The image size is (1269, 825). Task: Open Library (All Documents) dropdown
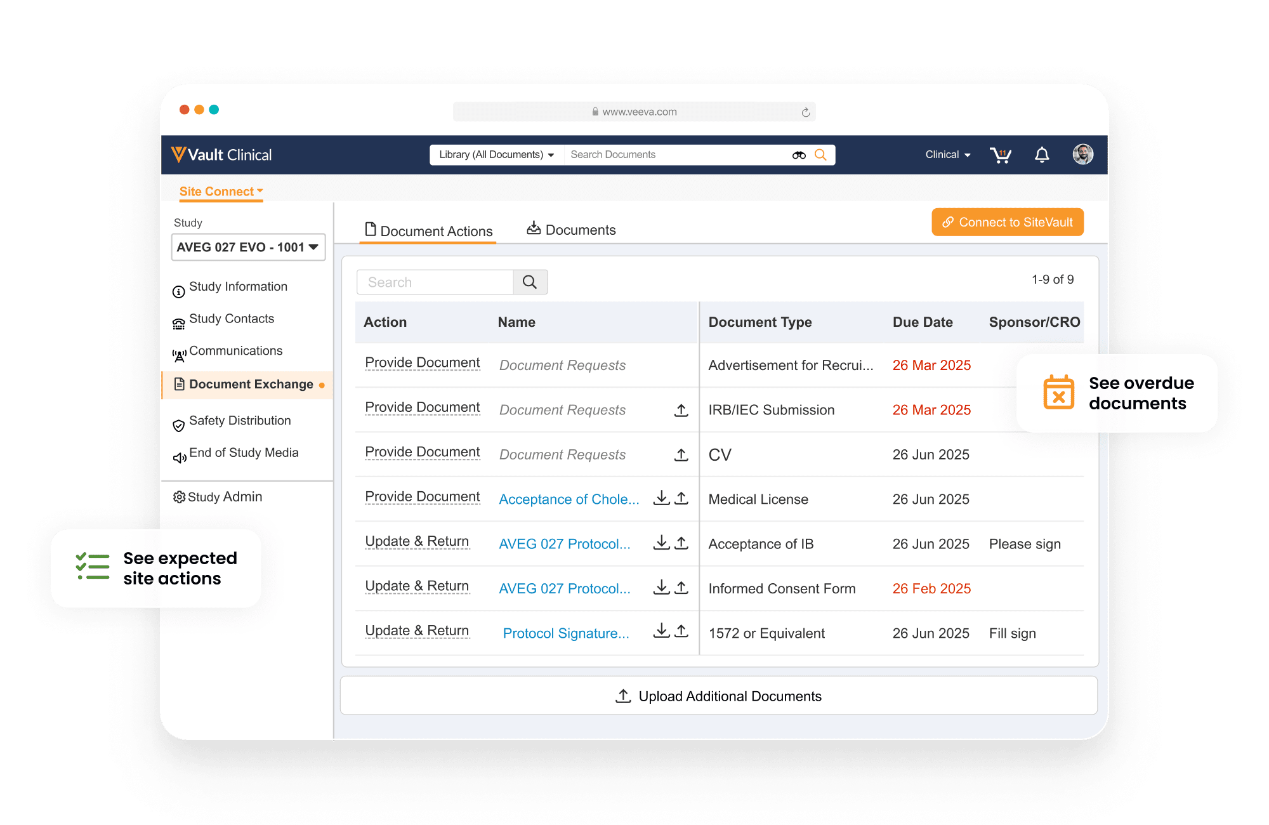[496, 155]
